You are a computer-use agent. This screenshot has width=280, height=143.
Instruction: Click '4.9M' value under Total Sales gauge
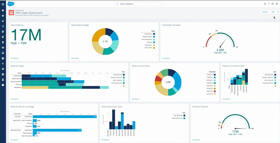220,50
